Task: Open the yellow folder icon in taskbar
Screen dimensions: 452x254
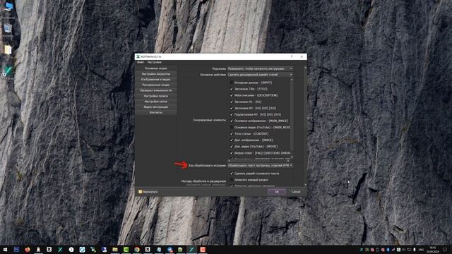Action: point(115,249)
